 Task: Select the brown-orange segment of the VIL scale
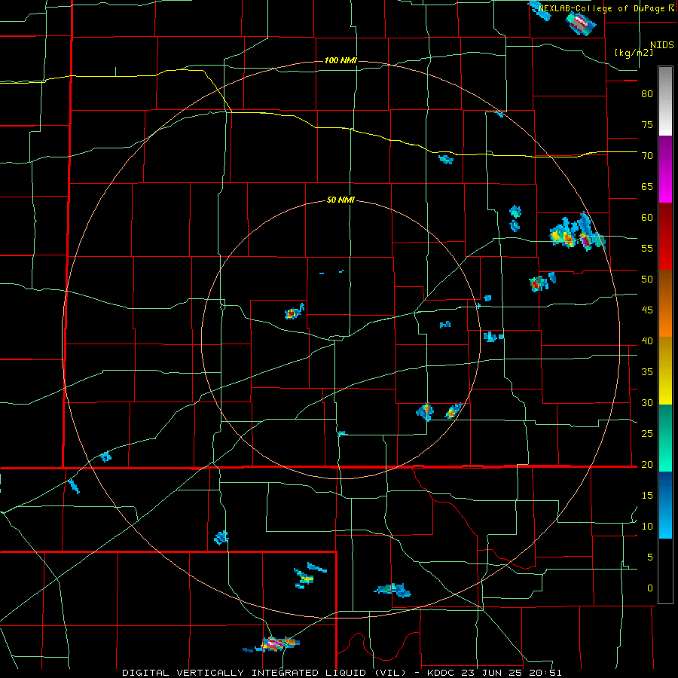pos(665,303)
